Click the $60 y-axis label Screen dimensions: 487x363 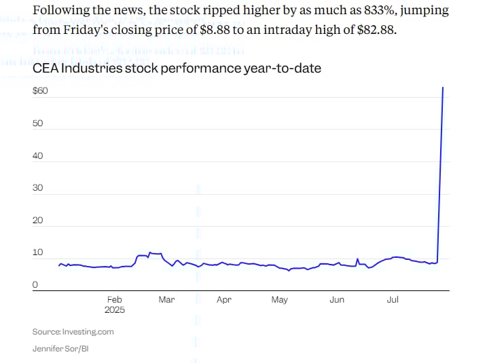tap(40, 91)
